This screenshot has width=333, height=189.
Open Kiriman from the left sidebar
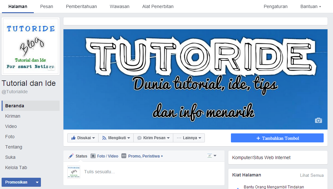12,116
